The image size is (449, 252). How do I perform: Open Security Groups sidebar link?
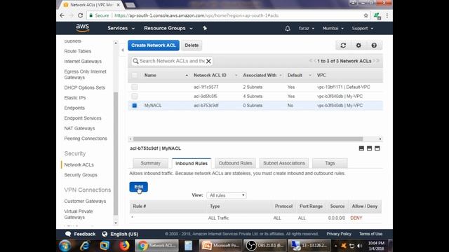pos(81,175)
